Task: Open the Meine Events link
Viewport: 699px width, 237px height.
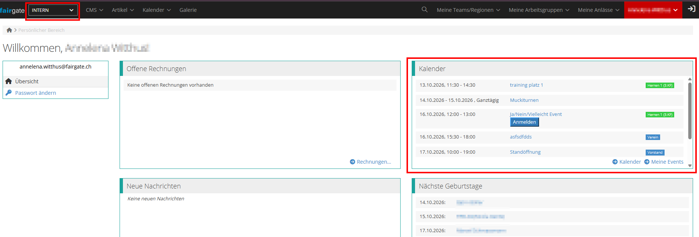Action: pyautogui.click(x=667, y=162)
